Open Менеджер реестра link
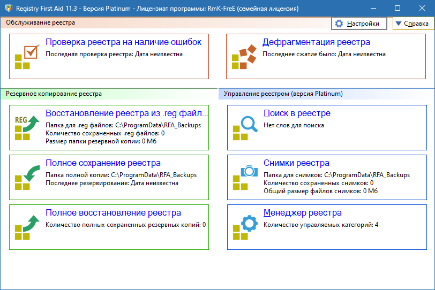Screen dimensions: 435x290 click(302, 213)
